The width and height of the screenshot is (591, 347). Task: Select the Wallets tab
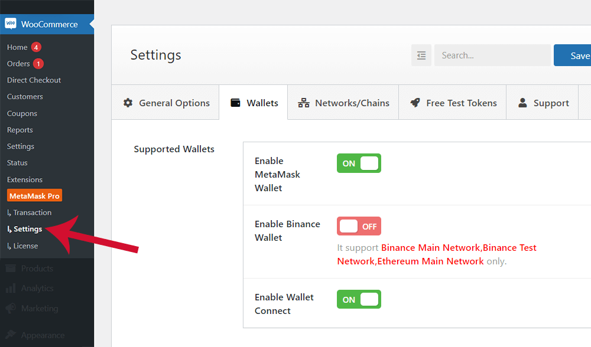[254, 102]
